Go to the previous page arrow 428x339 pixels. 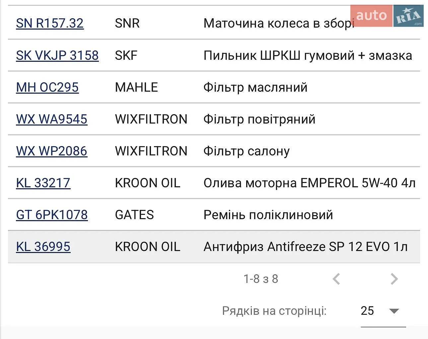(336, 279)
